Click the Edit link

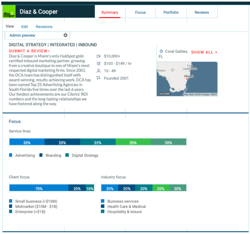tap(25, 27)
